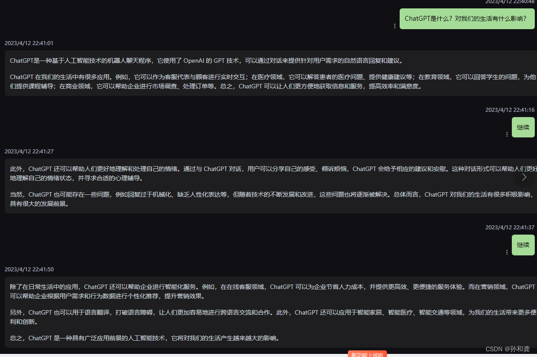Open options menu beside the 22:41:16 继续 message
The width and height of the screenshot is (537, 357).
coord(507,134)
